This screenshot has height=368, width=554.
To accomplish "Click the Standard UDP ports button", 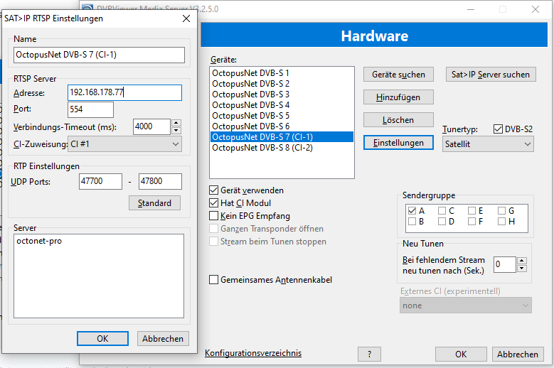I will 154,203.
